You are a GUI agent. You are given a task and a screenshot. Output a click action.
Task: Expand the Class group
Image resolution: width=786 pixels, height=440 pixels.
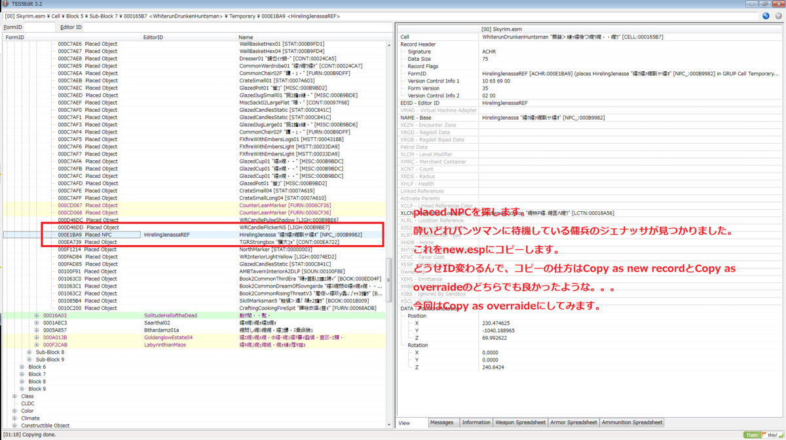click(x=15, y=396)
